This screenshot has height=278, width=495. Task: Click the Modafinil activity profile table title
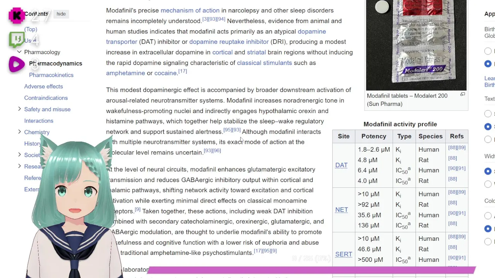coord(400,124)
